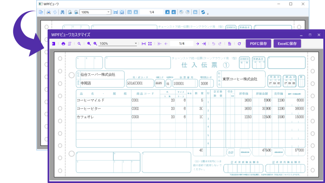Click 仙台スーパー株式会社 text in slip
Screen dimensions: 325x183
[98, 75]
